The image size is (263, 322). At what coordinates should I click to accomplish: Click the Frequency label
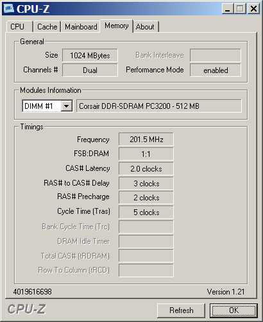click(x=93, y=140)
